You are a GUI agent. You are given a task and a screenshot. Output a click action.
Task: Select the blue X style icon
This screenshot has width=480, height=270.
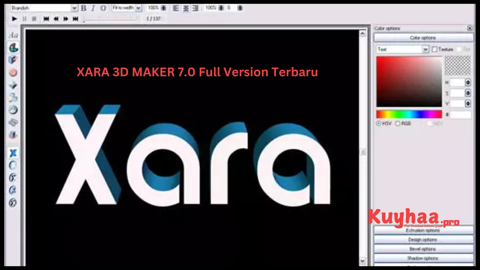click(13, 153)
